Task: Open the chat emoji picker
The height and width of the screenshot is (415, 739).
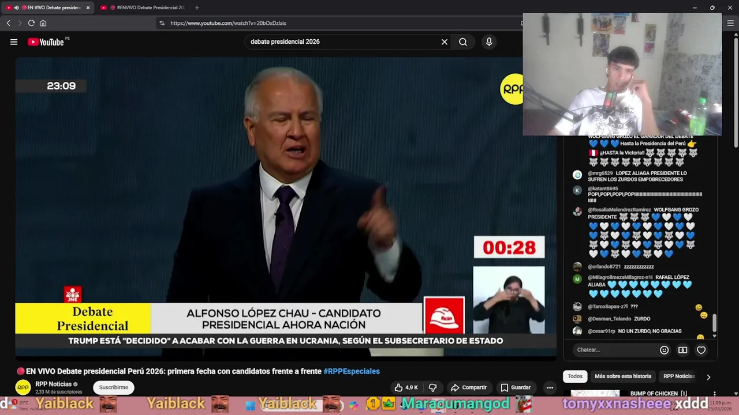Action: point(664,350)
